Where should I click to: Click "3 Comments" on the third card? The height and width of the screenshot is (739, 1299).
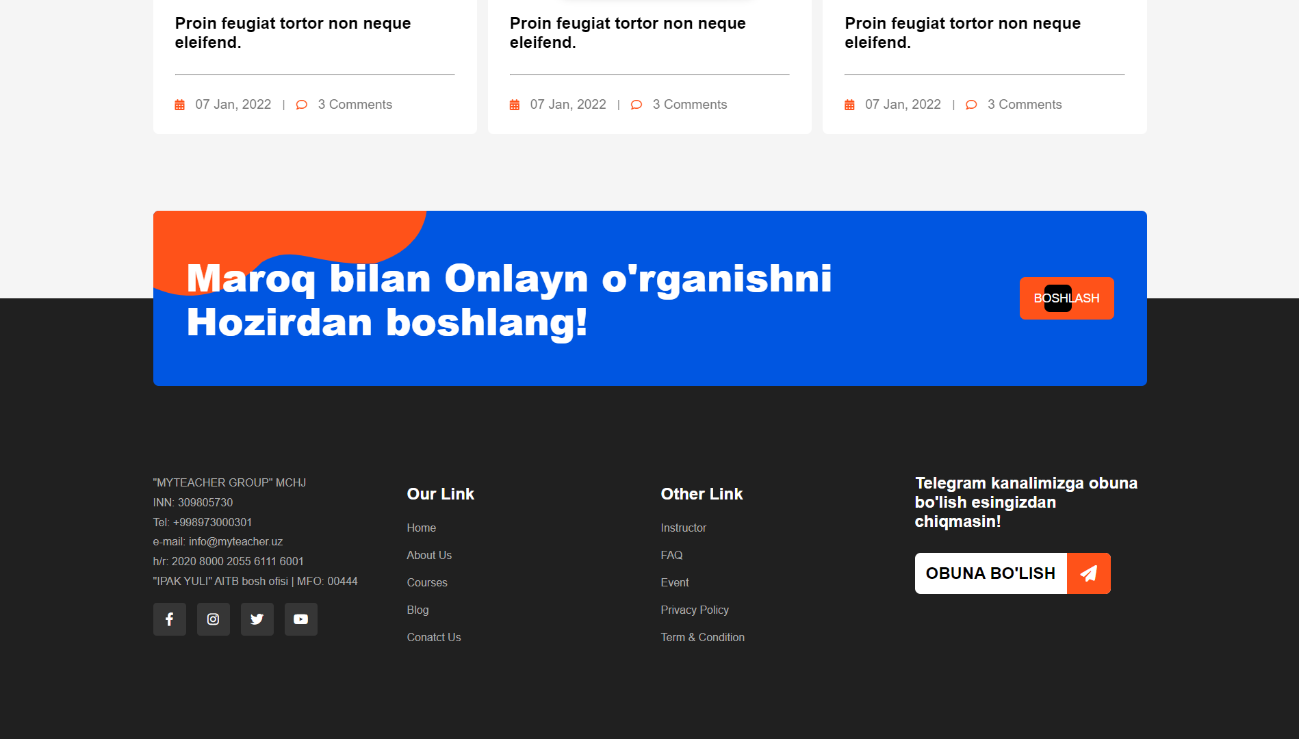coord(1025,105)
